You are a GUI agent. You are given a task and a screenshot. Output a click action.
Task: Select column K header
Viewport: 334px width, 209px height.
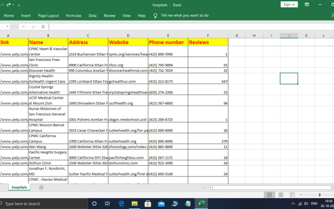[306, 35]
